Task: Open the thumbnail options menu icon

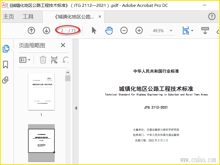Action: point(24,60)
